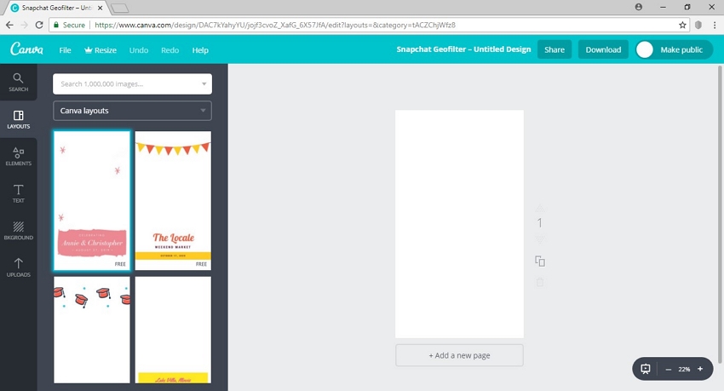Screen dimensions: 724x391
Task: Open the Elements panel
Action: (18, 156)
